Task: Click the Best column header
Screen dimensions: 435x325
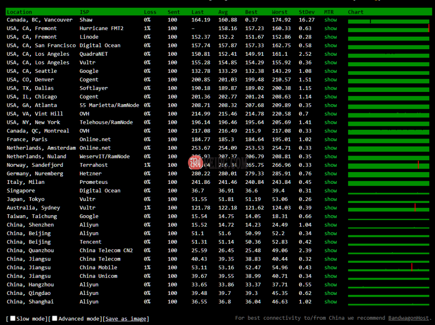Action: tap(251, 12)
